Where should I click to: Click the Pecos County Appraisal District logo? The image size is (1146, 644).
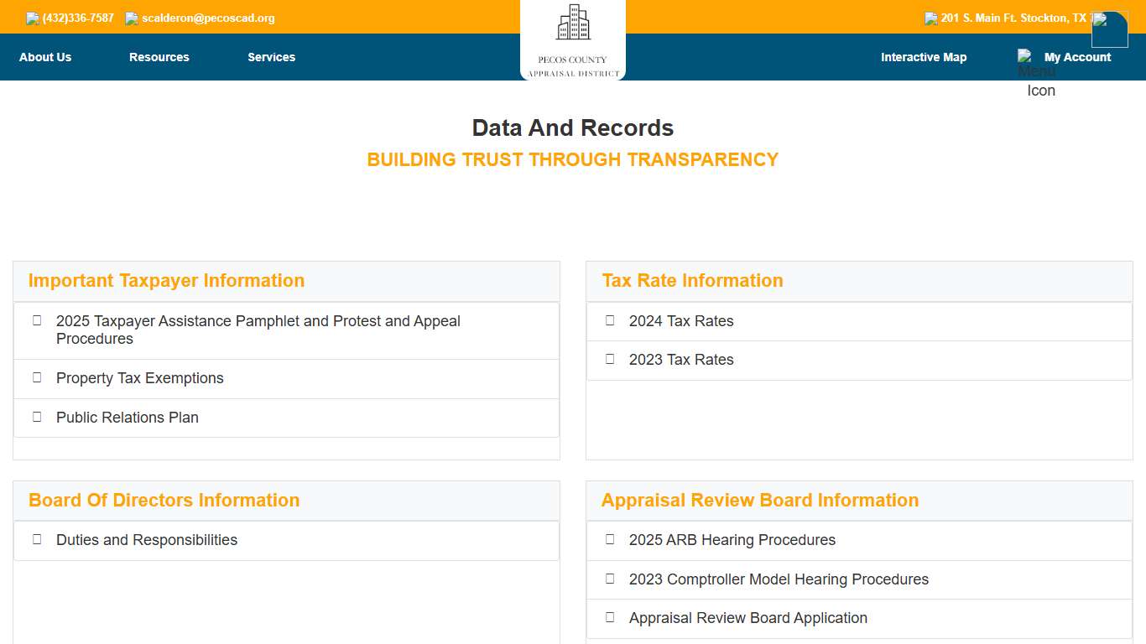pyautogui.click(x=573, y=40)
